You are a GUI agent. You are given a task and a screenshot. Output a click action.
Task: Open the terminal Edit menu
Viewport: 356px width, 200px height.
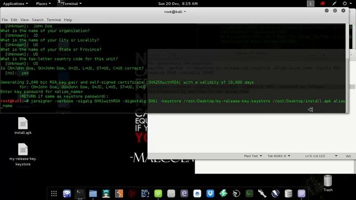[x=14, y=20]
